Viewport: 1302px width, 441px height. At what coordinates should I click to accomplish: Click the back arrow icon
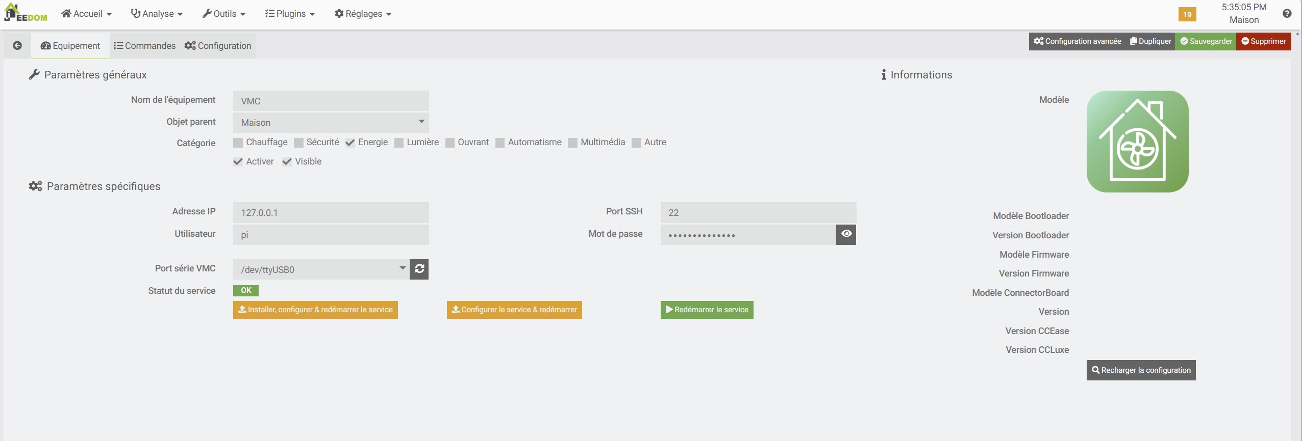click(17, 46)
